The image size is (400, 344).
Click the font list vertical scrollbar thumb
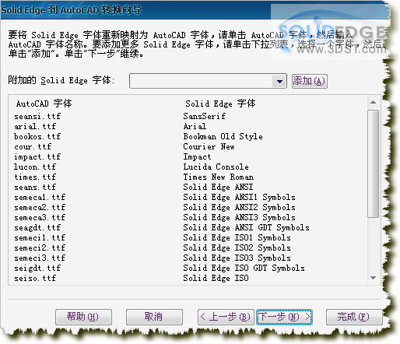tap(373, 163)
